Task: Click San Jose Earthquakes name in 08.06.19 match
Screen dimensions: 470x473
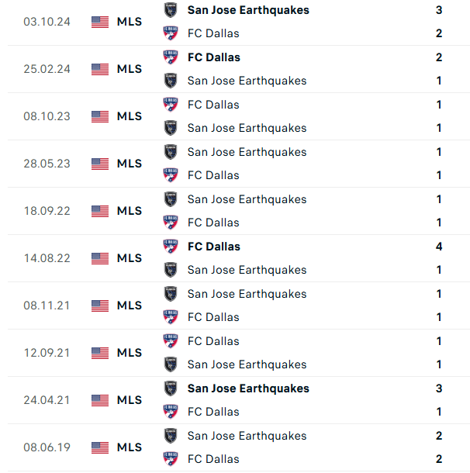Action: 247,436
